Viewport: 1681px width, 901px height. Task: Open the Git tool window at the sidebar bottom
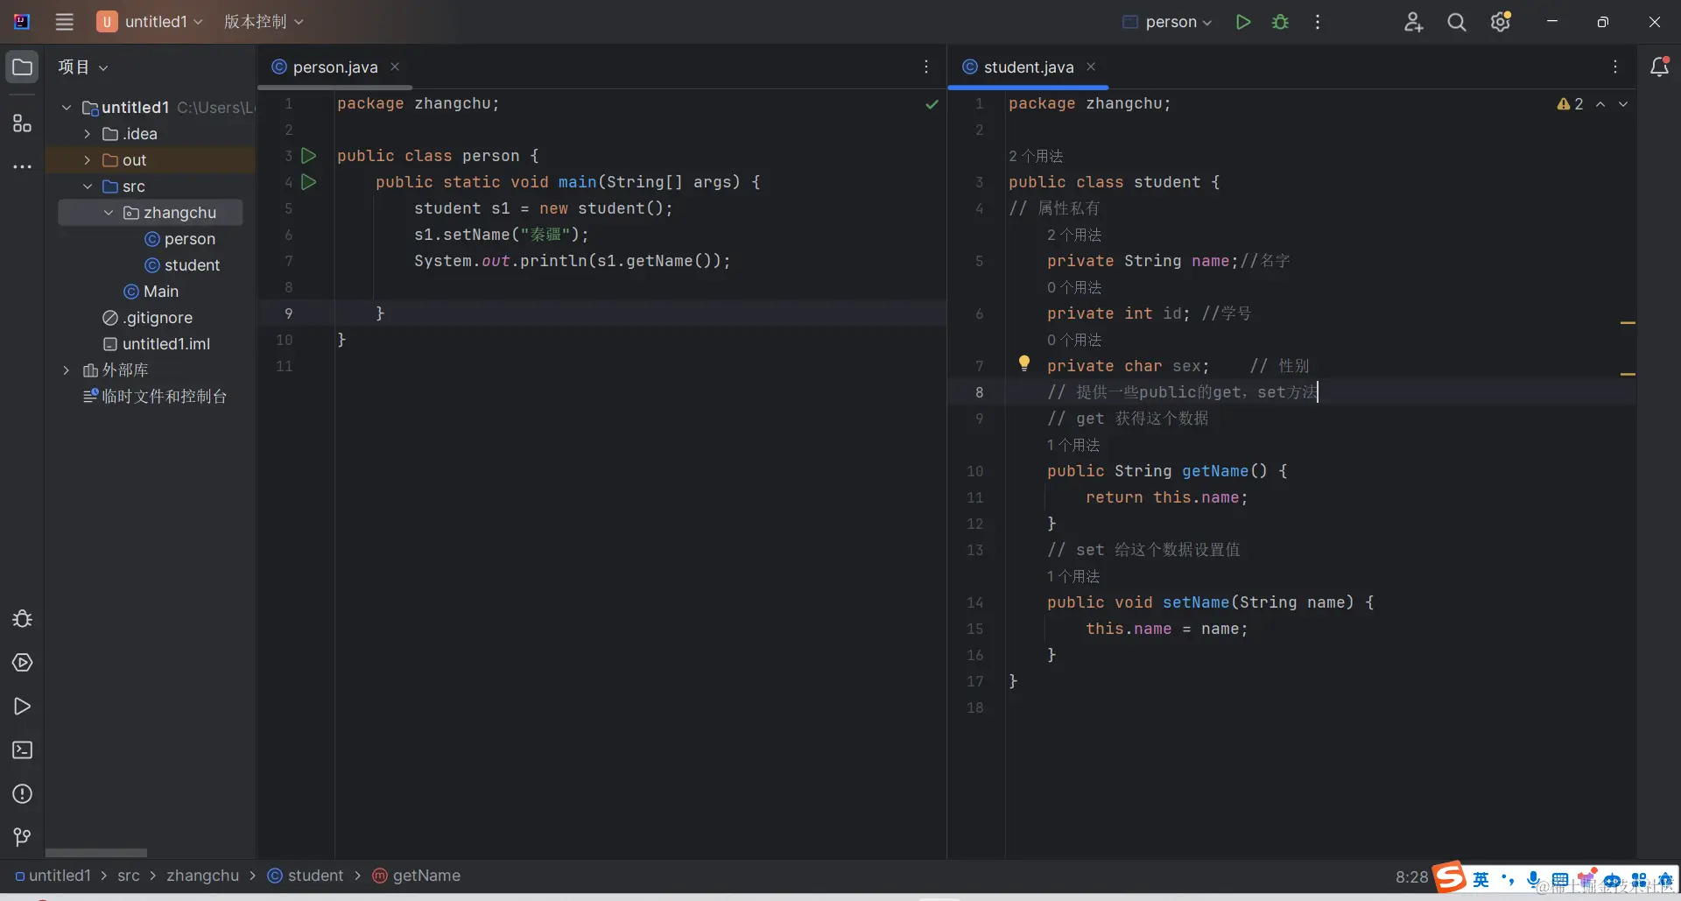click(22, 838)
